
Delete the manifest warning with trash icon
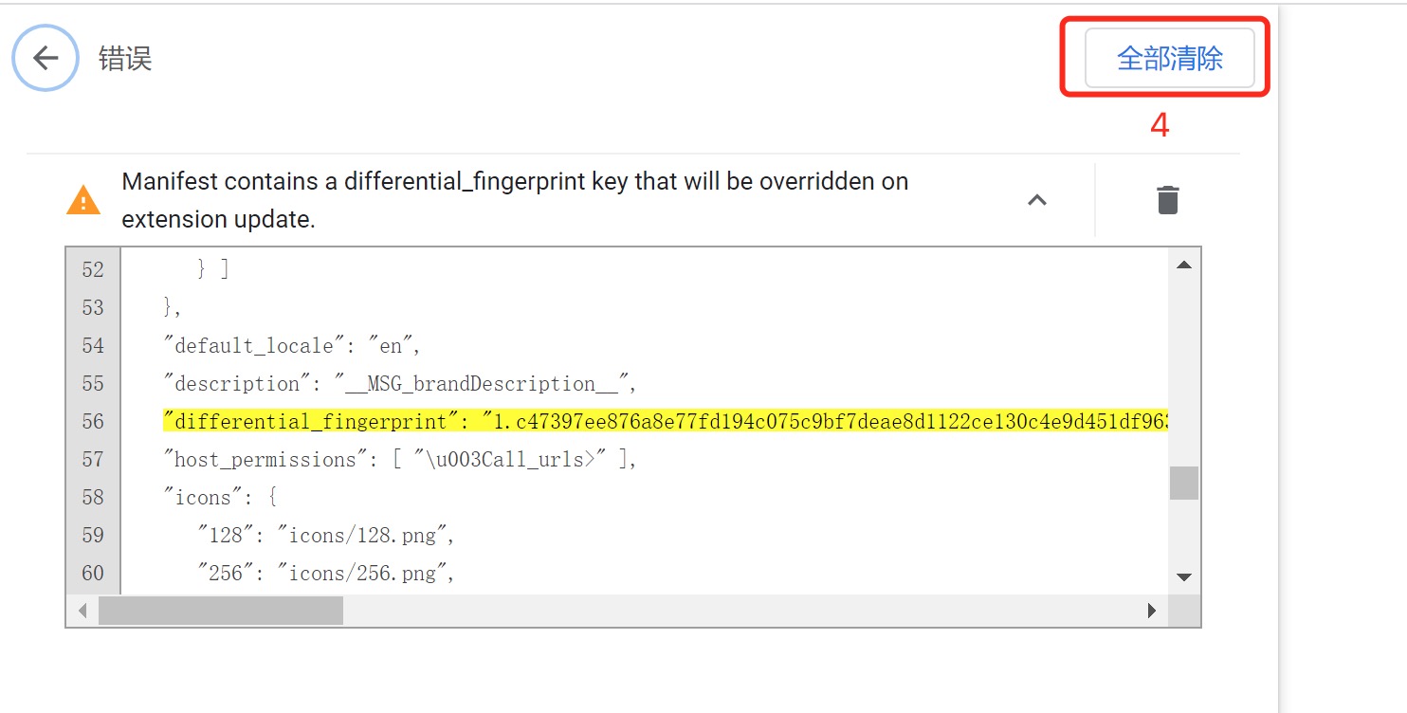coord(1167,200)
